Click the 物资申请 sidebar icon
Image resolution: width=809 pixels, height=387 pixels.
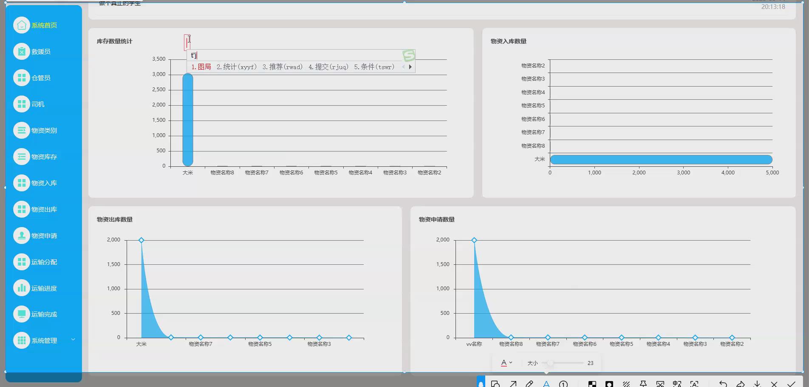point(22,236)
